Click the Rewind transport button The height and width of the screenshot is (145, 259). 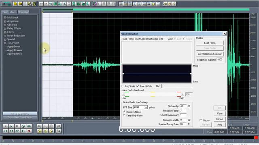point(11,131)
